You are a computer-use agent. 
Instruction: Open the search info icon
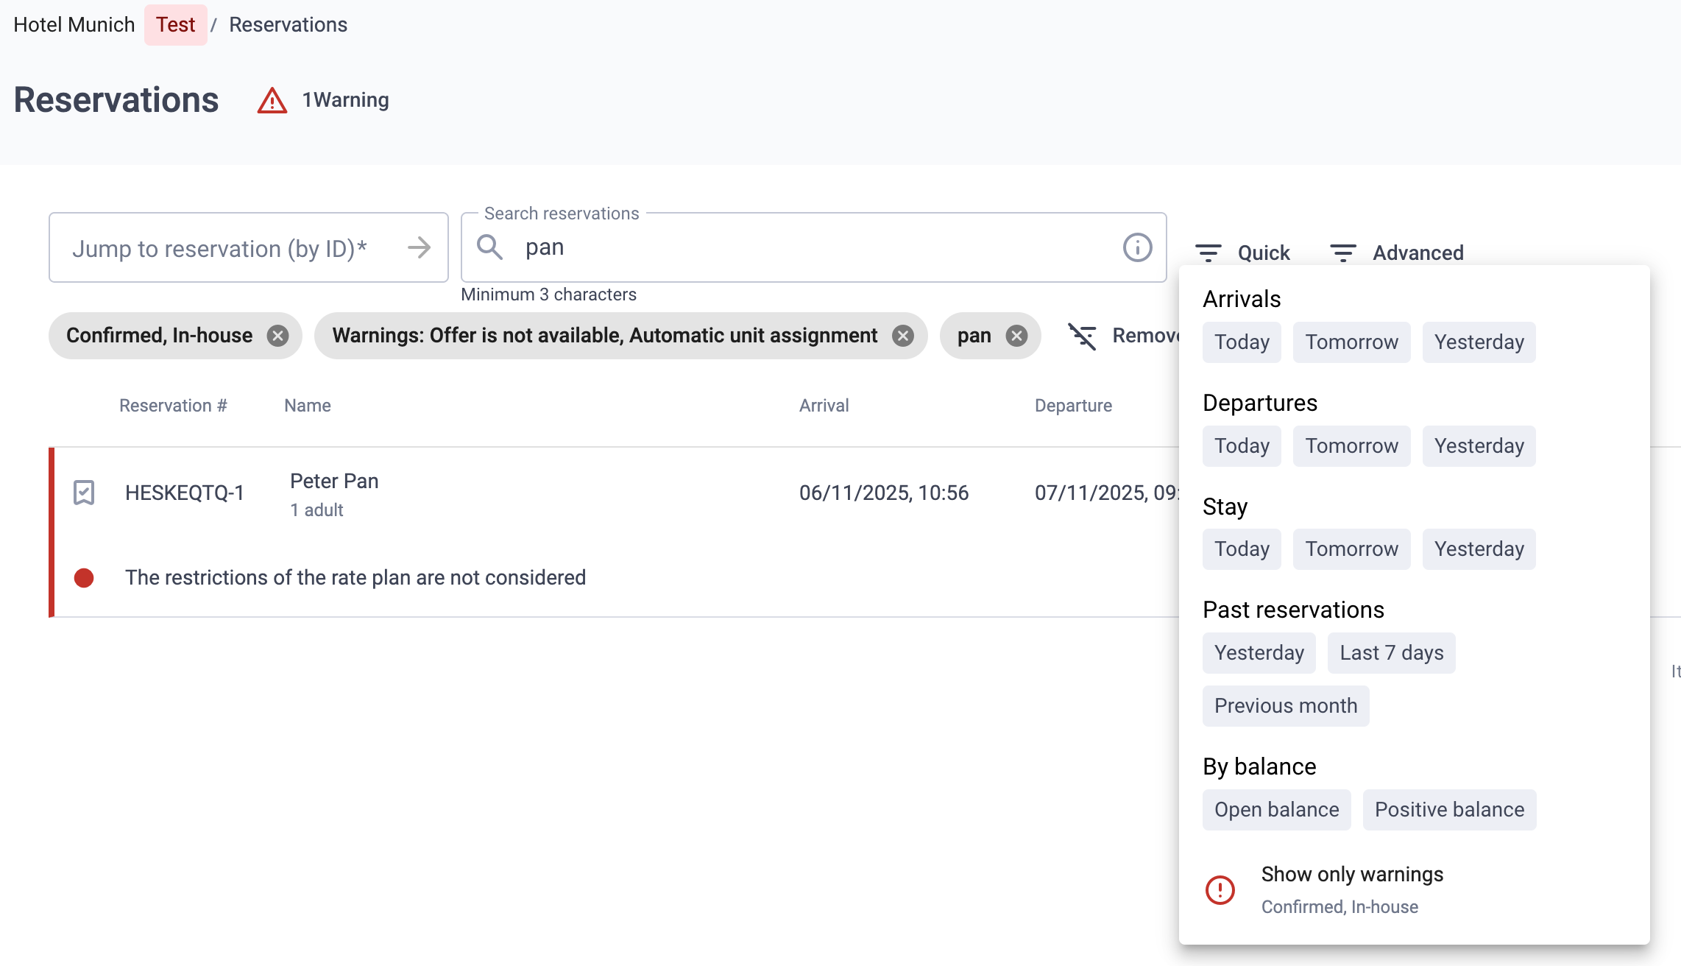1137,247
